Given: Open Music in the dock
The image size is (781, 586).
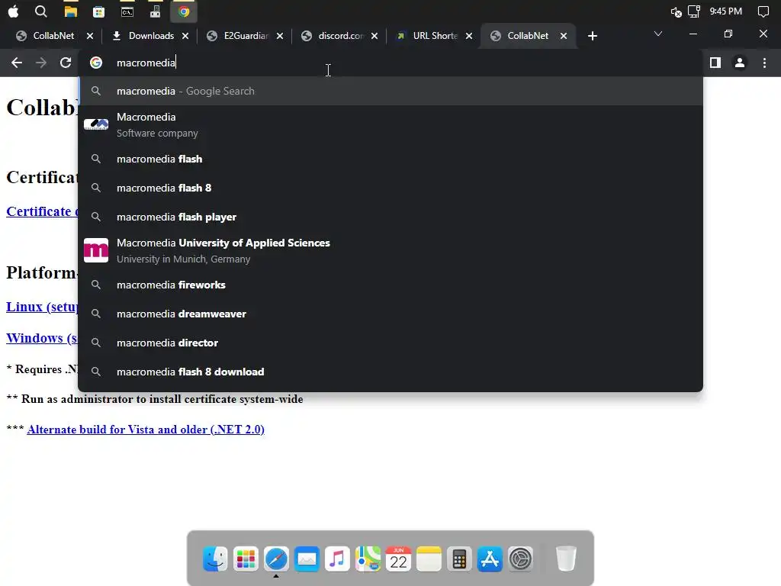Looking at the screenshot, I should click(x=337, y=559).
